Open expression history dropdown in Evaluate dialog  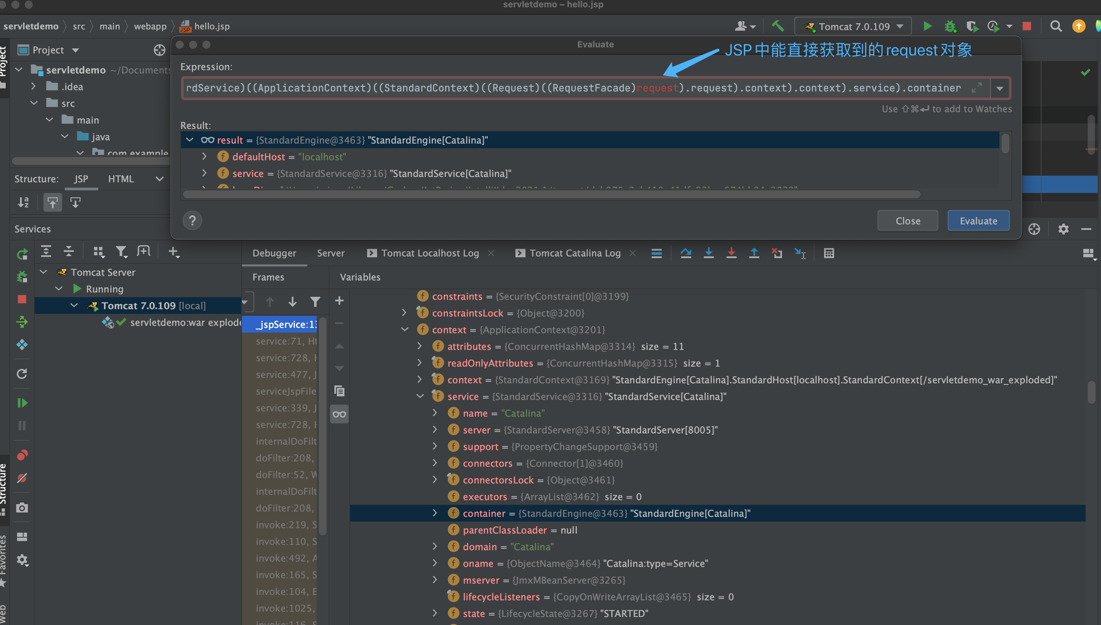point(1000,88)
